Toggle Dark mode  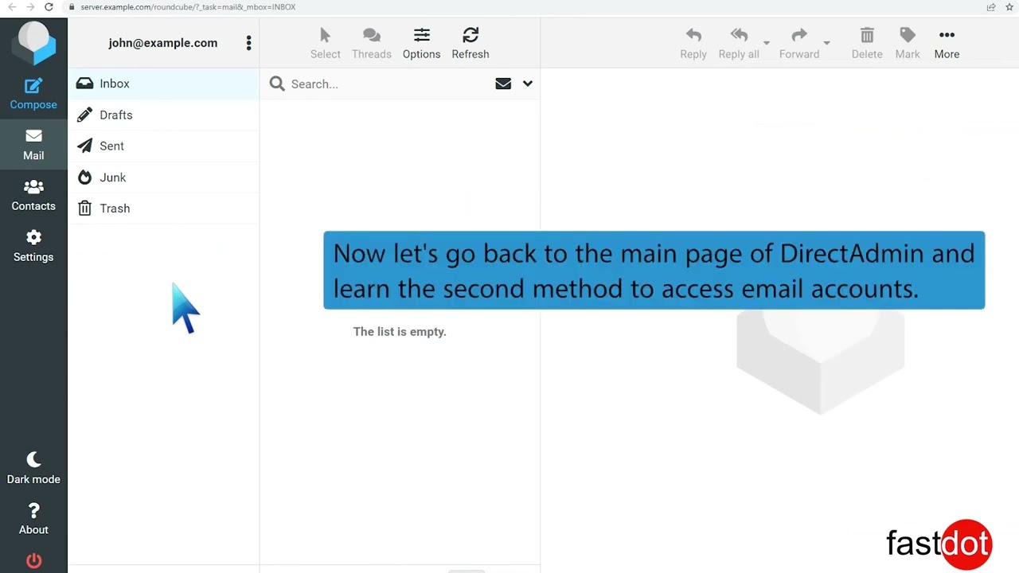click(33, 467)
